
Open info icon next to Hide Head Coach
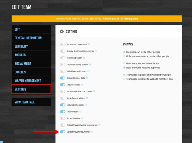[x=84, y=58]
